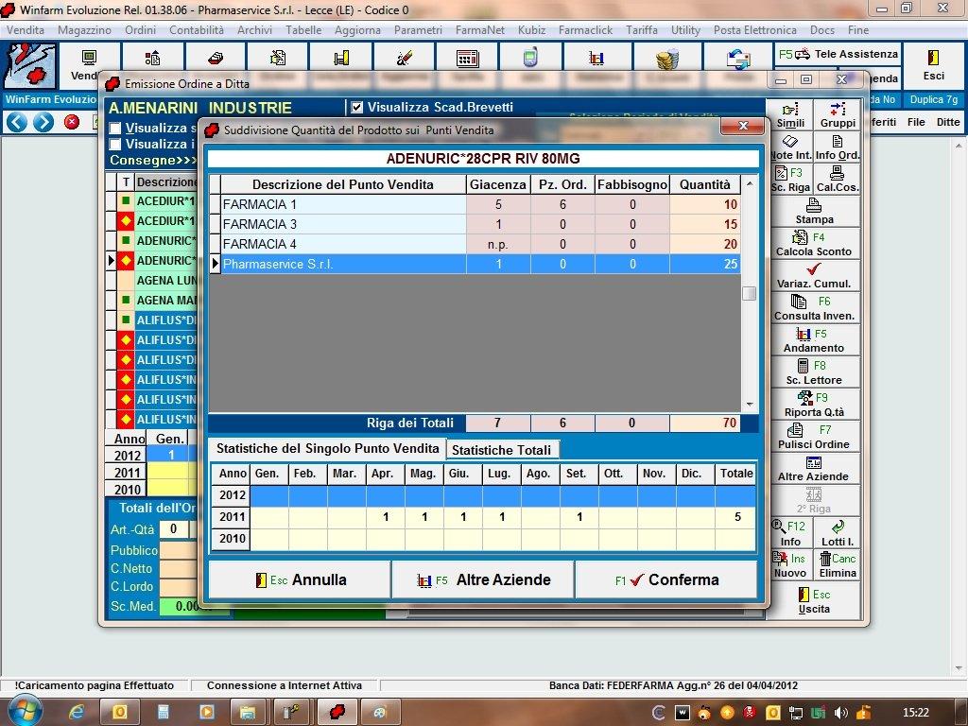The width and height of the screenshot is (968, 726).
Task: Enable the second Visualizza checkbox below
Action: 115,145
